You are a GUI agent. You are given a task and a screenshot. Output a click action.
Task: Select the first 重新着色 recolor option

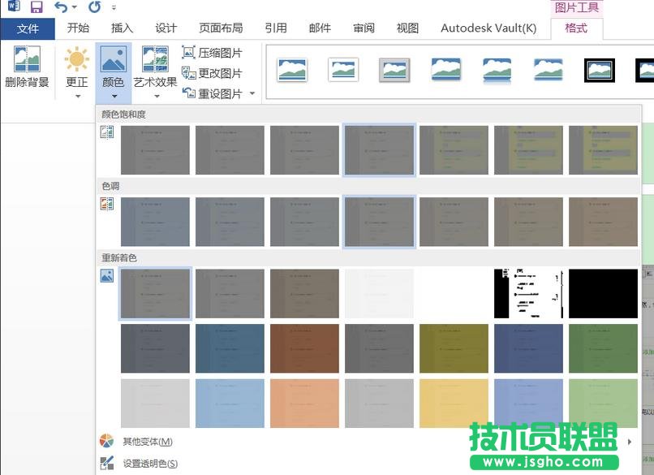pyautogui.click(x=155, y=292)
